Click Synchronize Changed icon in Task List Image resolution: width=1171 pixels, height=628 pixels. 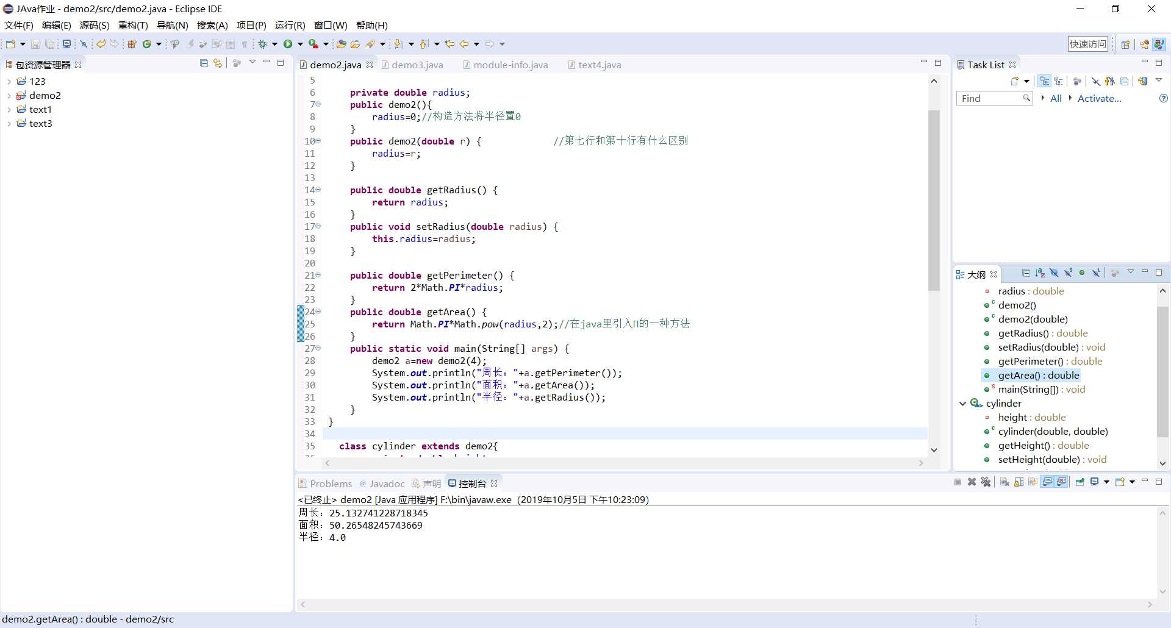coord(1143,81)
